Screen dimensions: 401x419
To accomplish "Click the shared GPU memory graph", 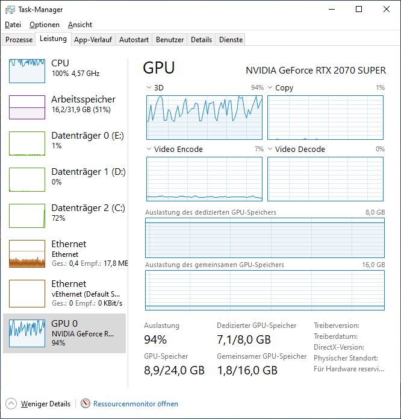I will tap(265, 290).
